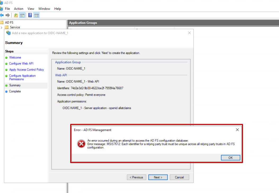Click Cancel in the wizard

pyautogui.click(x=179, y=177)
